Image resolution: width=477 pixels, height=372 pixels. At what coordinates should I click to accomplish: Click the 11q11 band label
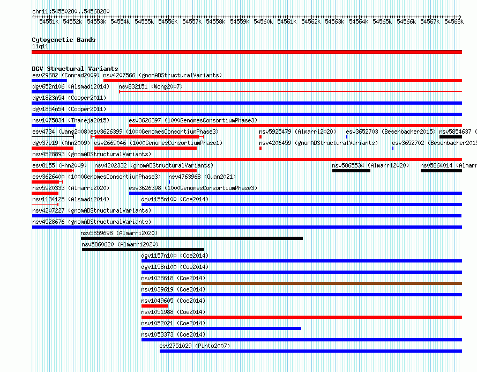[40, 46]
